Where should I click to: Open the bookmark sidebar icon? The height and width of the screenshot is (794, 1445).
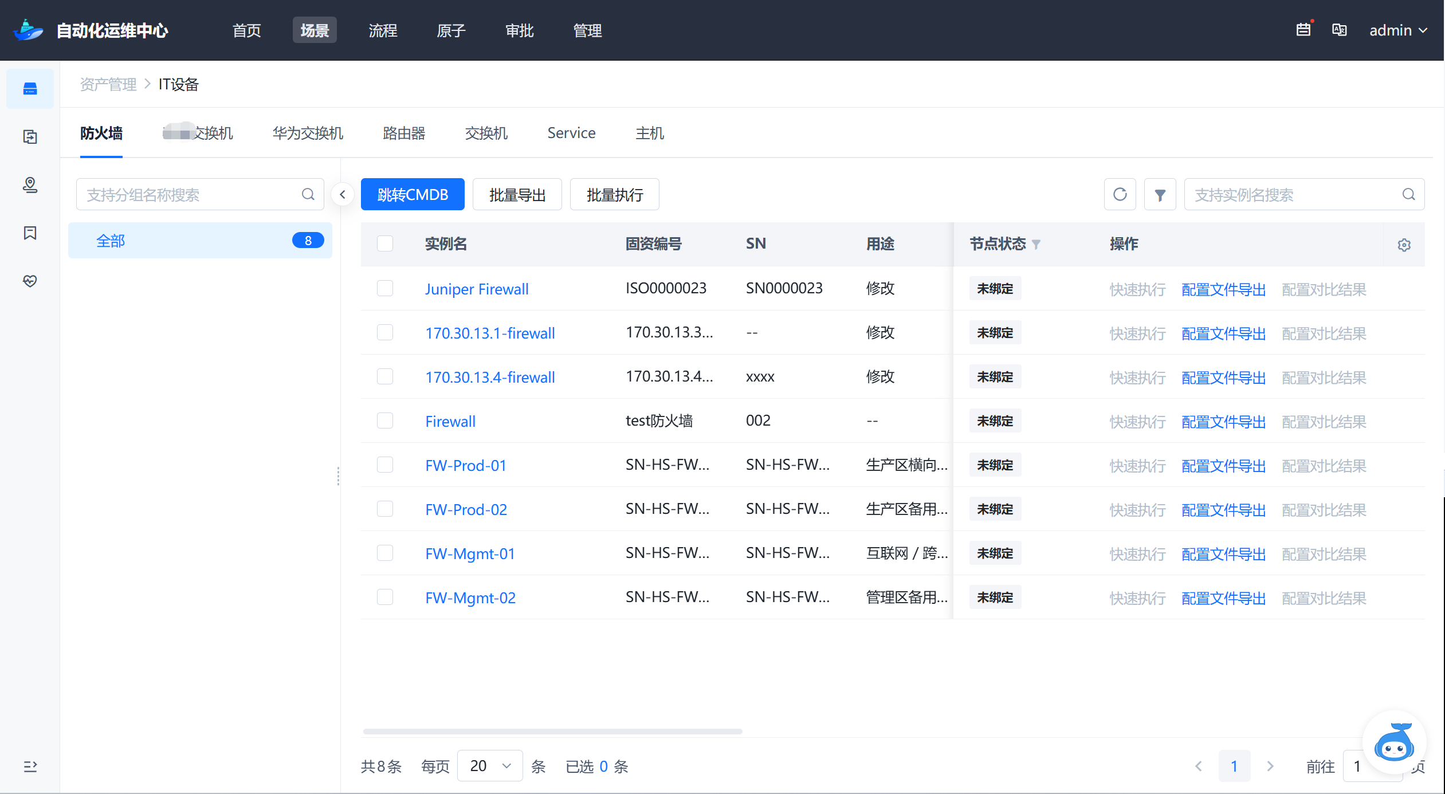(x=30, y=233)
